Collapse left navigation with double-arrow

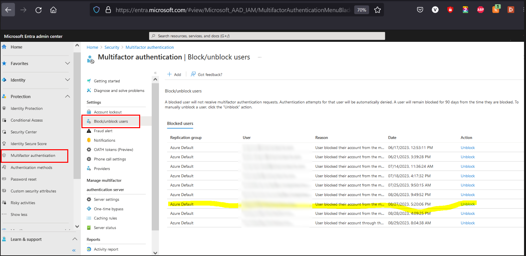(74, 250)
